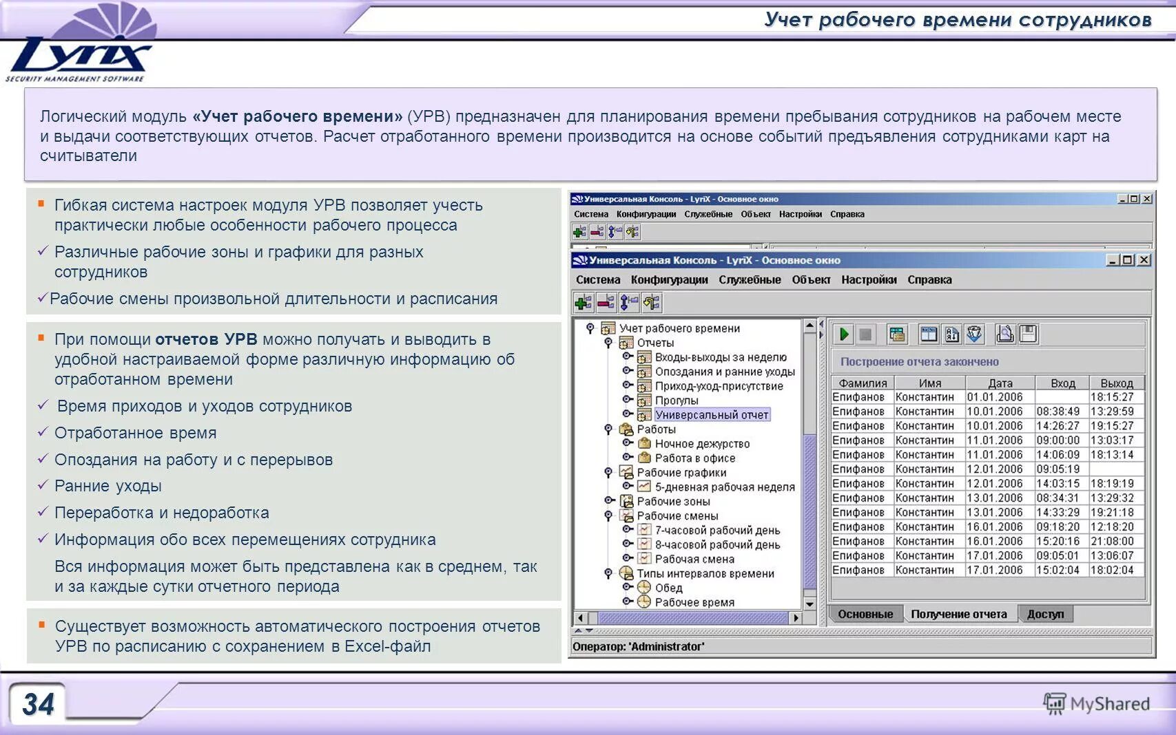Click the green plus add-object toolbar icon in front window
Screen dimensions: 1176x735
pos(583,302)
